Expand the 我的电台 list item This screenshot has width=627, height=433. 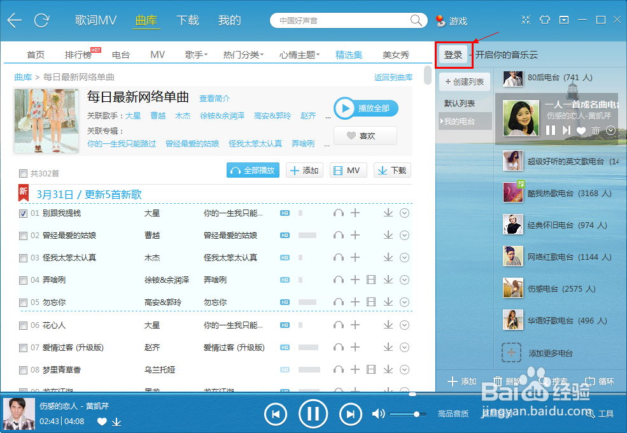coord(465,121)
